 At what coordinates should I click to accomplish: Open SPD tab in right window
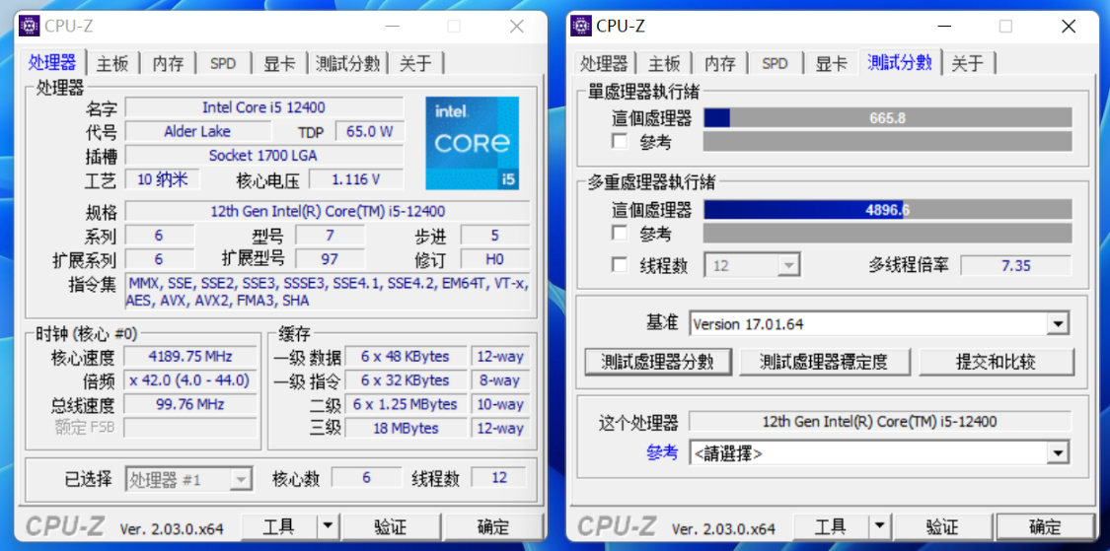pos(775,64)
